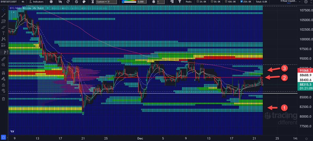The width and height of the screenshot is (313, 141).
Task: Delete drawings using the trash icon
Action: [3, 99]
